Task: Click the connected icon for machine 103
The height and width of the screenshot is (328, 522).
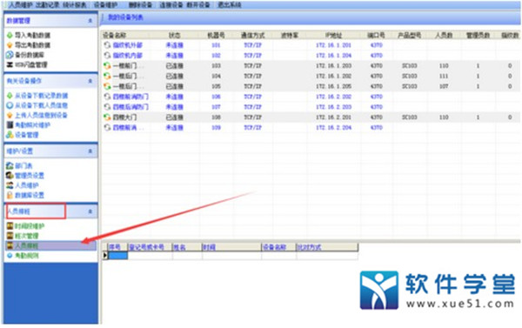Action: (x=107, y=65)
